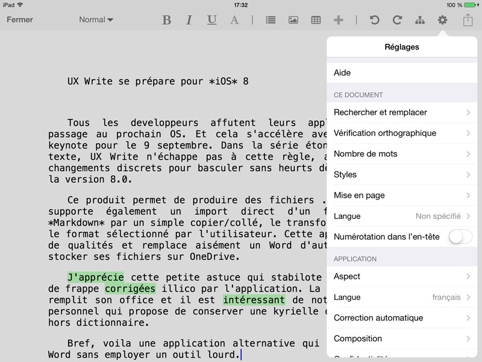
Task: Open Correction automatique settings
Action: tap(402, 318)
